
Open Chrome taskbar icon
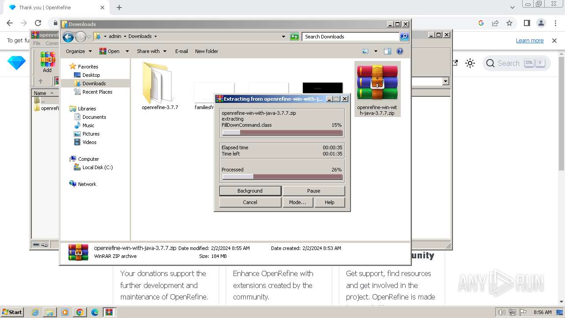tap(79, 312)
